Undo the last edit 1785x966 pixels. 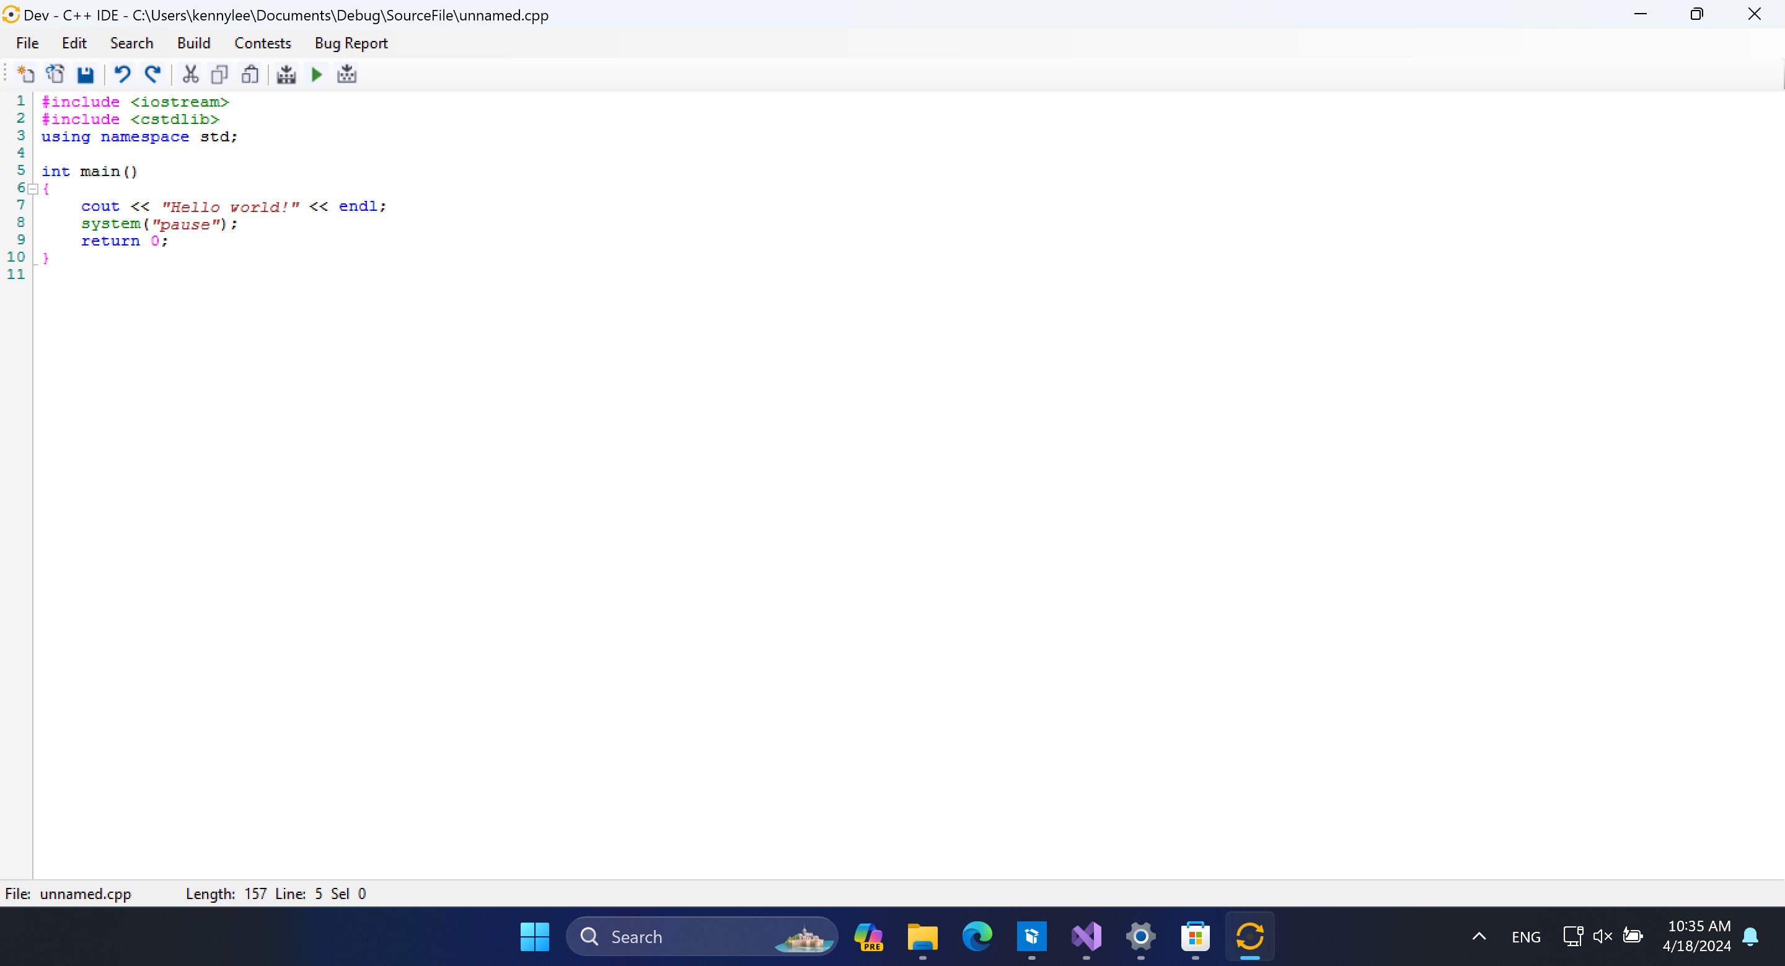pyautogui.click(x=123, y=74)
